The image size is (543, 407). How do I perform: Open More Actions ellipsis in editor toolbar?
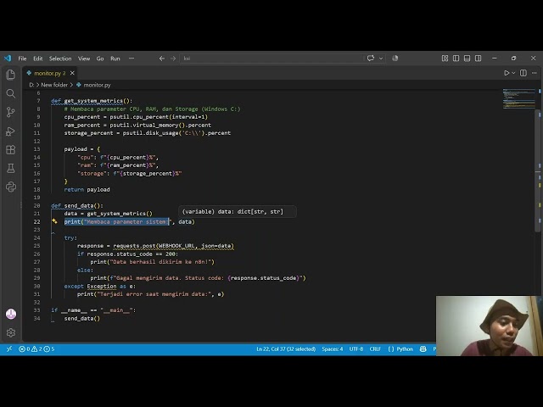[535, 73]
